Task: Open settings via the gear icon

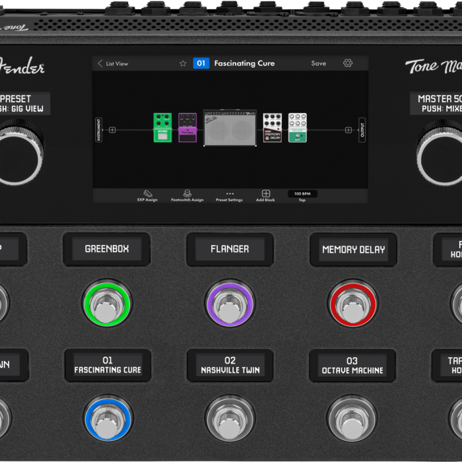Action: pyautogui.click(x=348, y=63)
